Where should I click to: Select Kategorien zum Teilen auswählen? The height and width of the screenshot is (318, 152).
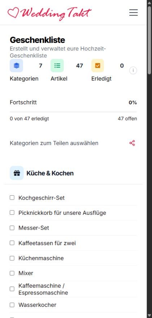click(x=54, y=143)
